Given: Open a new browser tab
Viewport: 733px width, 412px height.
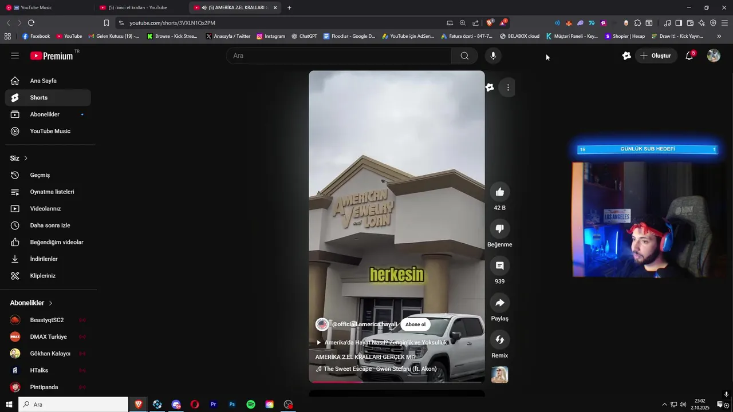Looking at the screenshot, I should pos(289,7).
